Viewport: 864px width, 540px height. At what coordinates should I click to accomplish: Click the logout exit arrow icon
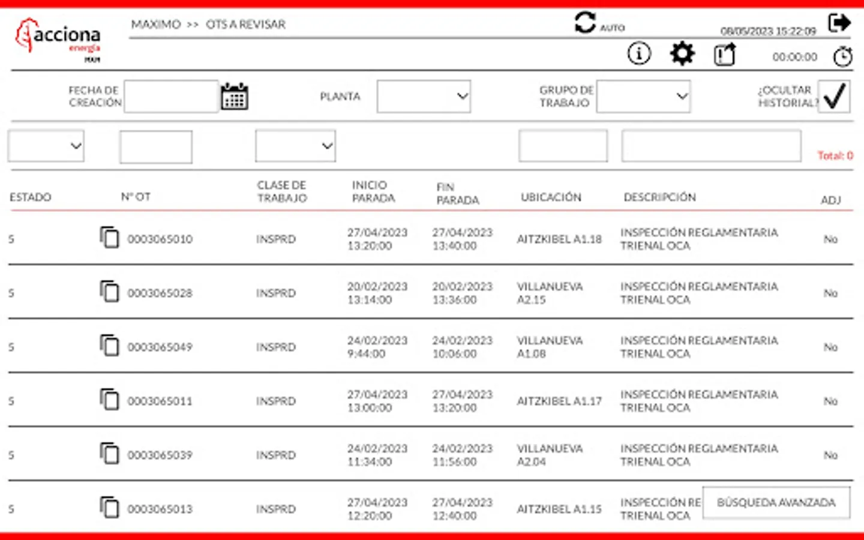click(839, 23)
